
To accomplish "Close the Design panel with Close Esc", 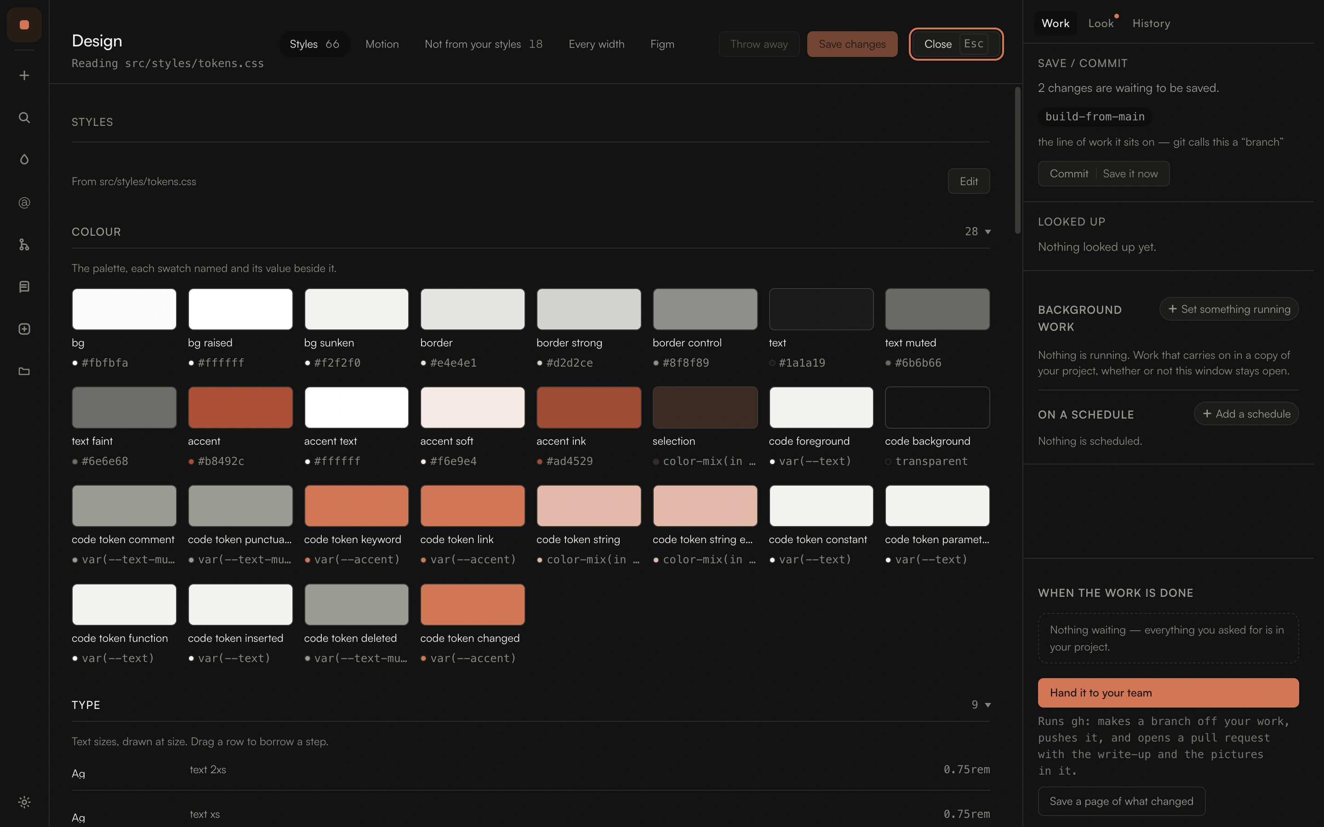I will [x=956, y=44].
